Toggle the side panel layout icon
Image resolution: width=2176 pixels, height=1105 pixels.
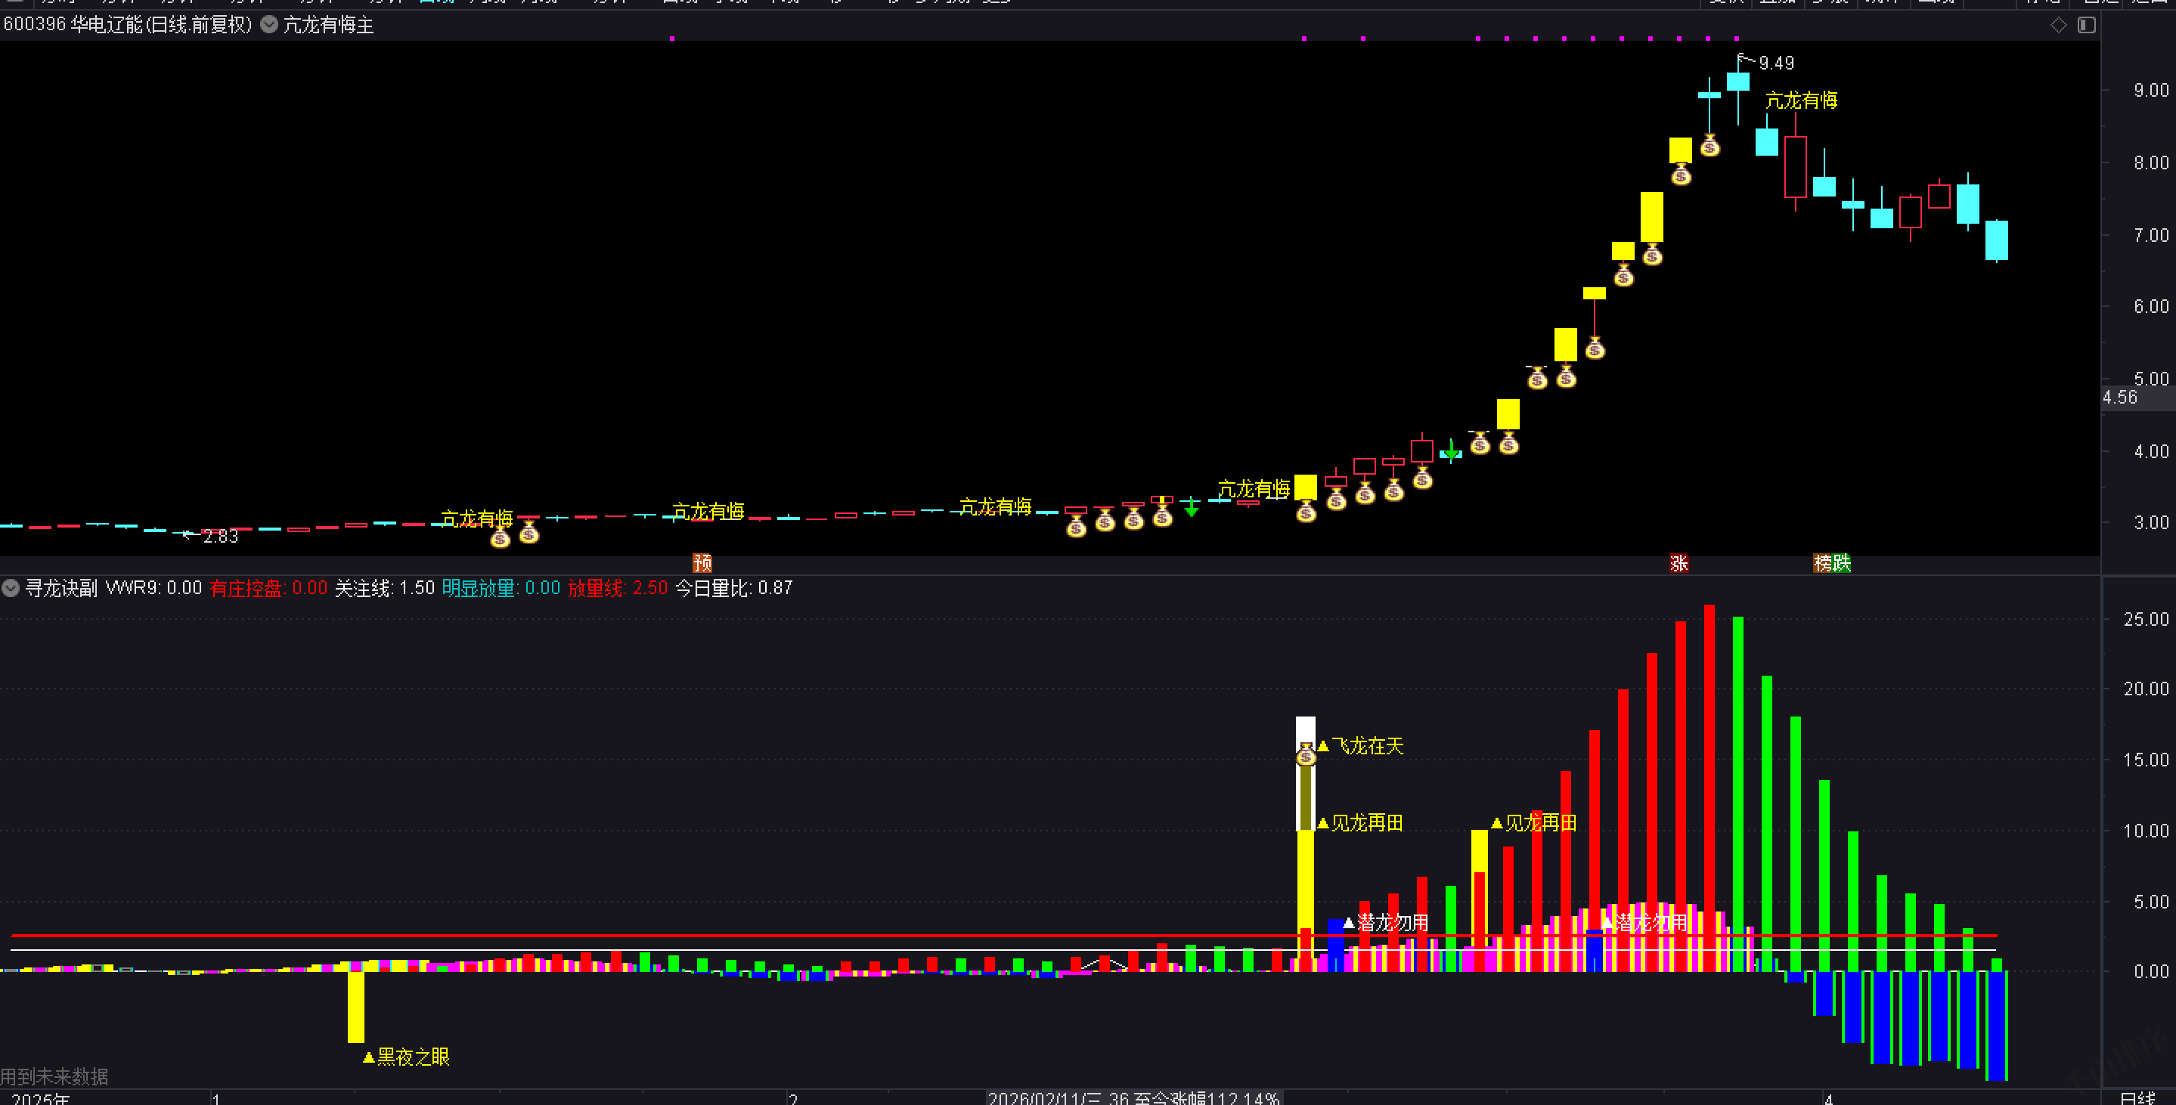2087,26
